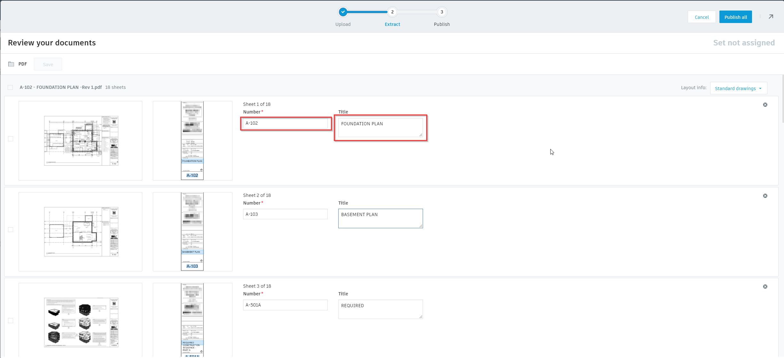Select sheet 2 checkbox

[x=11, y=230]
